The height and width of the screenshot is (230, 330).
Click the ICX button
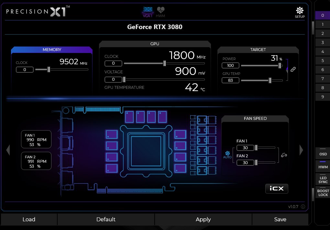[277, 188]
